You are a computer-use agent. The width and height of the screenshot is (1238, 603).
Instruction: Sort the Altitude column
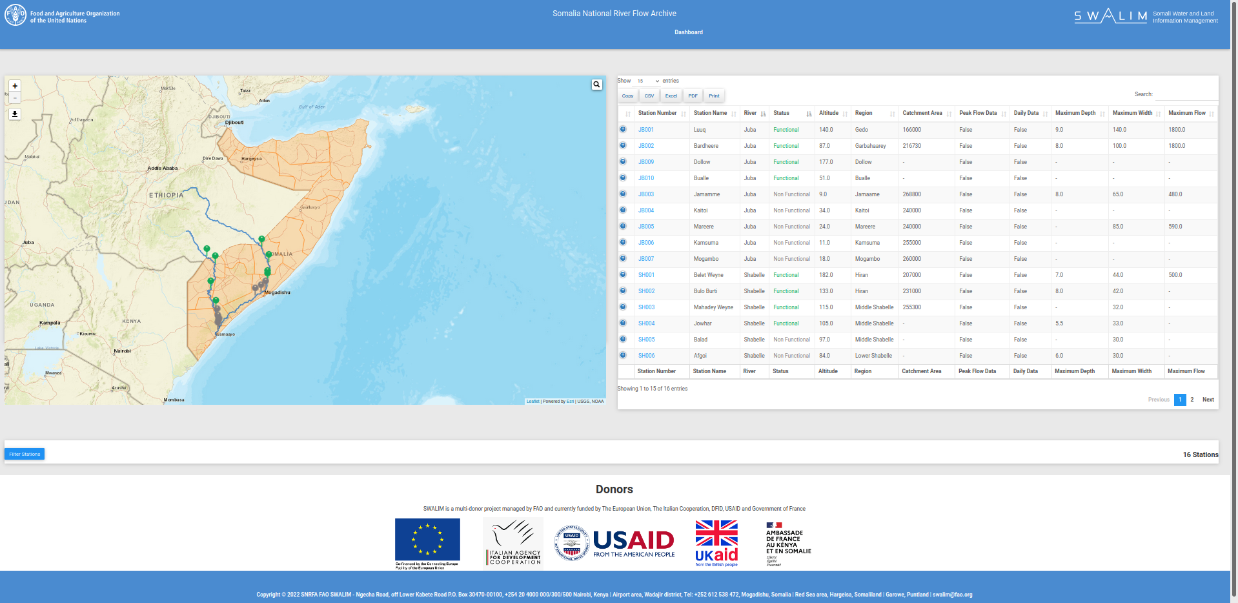tap(829, 113)
